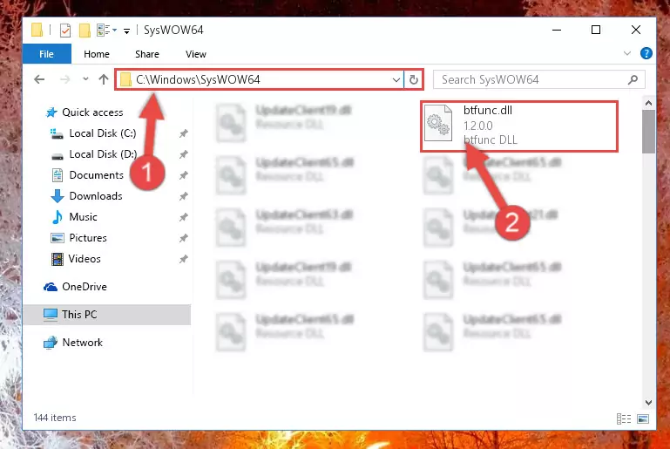Maximize the SysWOW64 window
The height and width of the screenshot is (449, 670).
[x=596, y=30]
